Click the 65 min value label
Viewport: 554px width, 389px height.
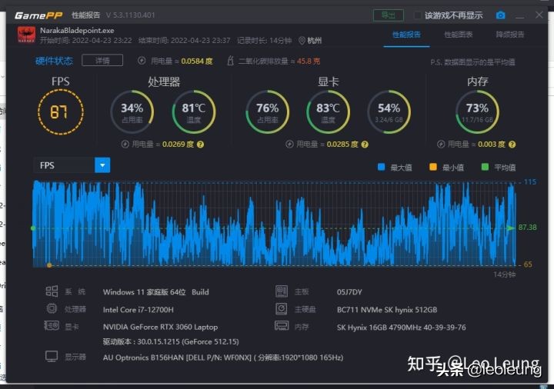pyautogui.click(x=528, y=264)
